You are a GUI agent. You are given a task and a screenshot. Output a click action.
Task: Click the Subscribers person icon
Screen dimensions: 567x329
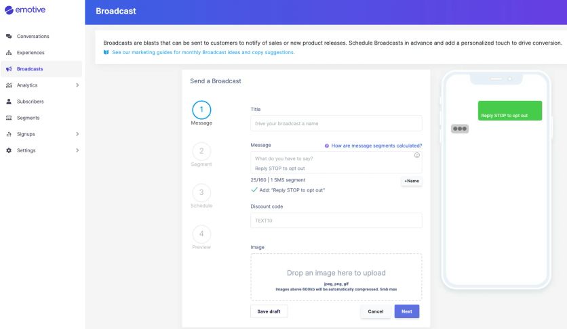coord(9,102)
